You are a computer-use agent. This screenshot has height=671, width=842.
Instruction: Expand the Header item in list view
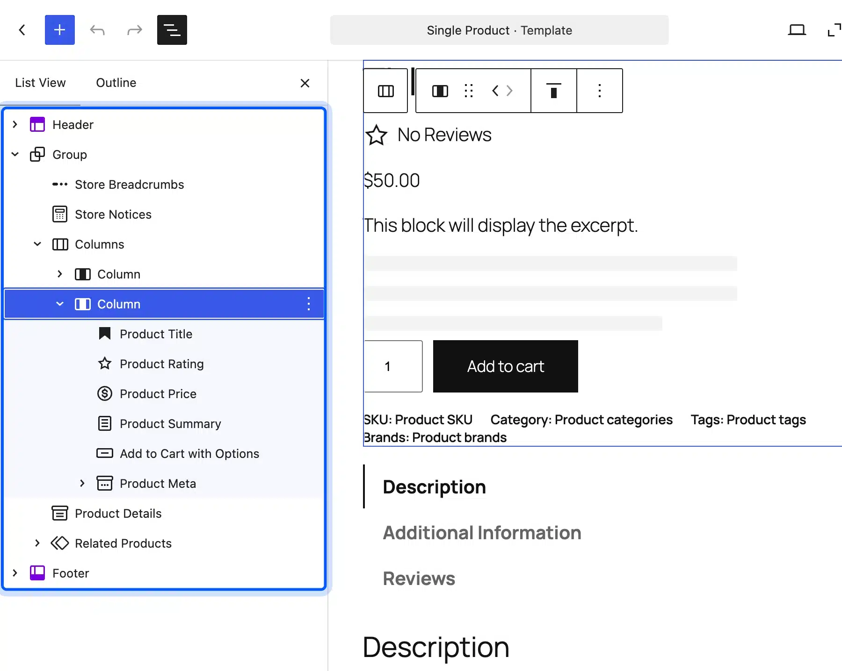[x=15, y=124]
